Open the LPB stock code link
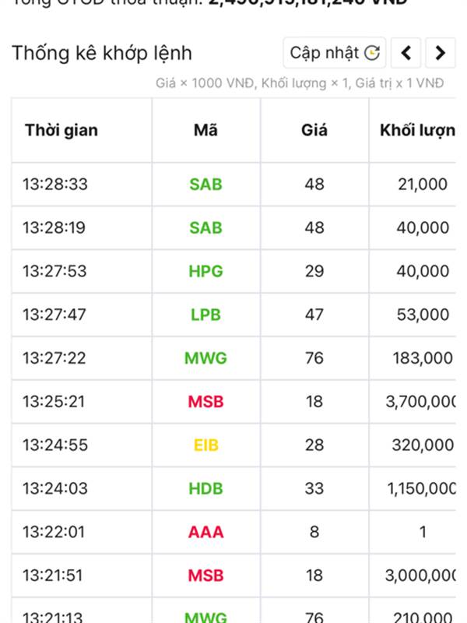 click(205, 315)
